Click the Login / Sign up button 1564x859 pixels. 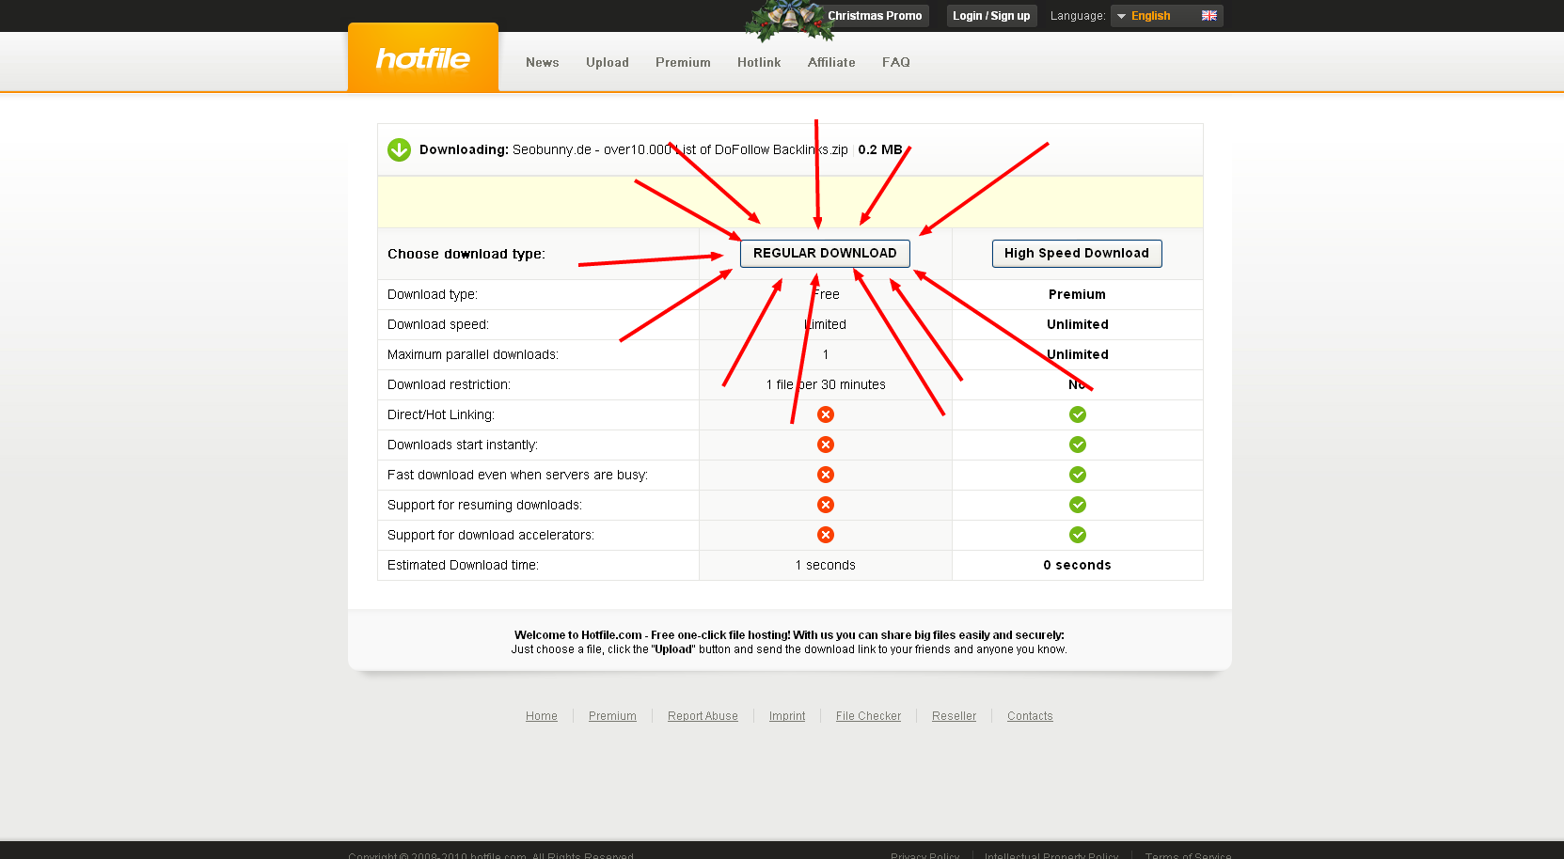(x=991, y=16)
